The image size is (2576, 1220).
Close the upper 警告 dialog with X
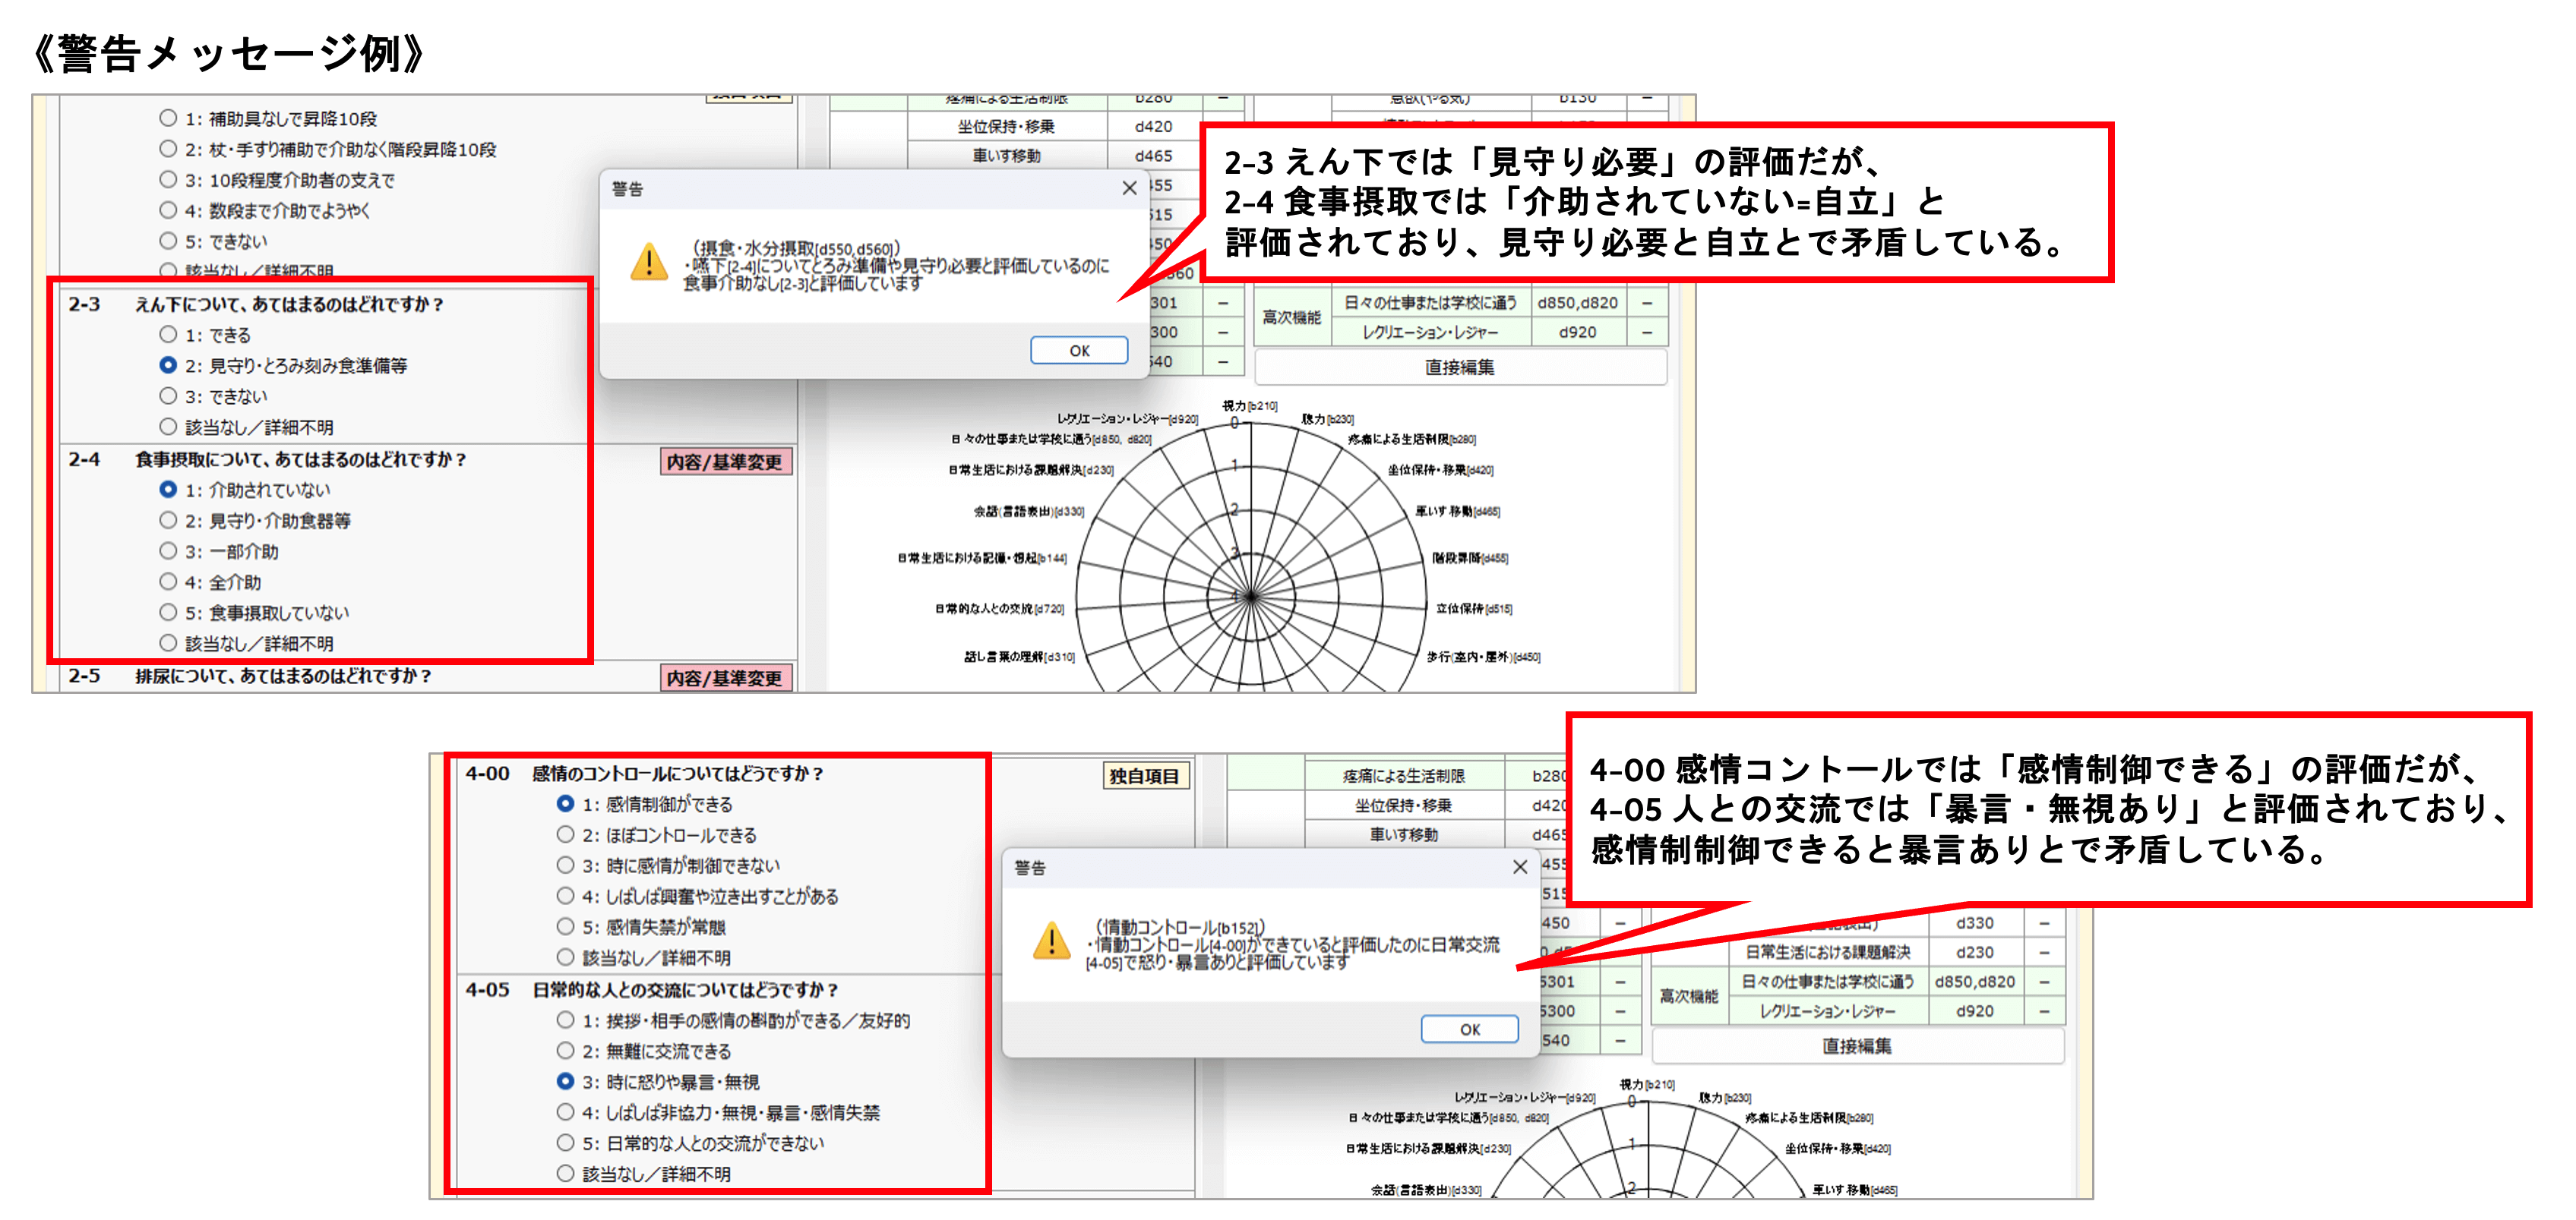1129,188
